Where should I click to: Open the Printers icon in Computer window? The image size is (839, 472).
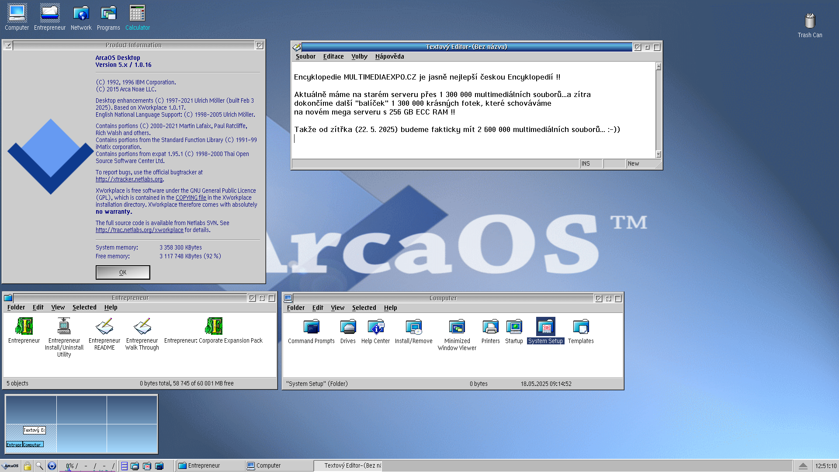point(490,327)
